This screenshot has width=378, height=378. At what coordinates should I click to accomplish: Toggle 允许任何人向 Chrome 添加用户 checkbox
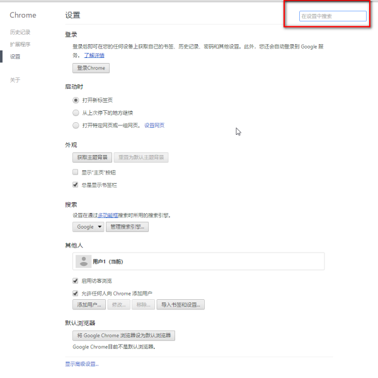pyautogui.click(x=75, y=294)
